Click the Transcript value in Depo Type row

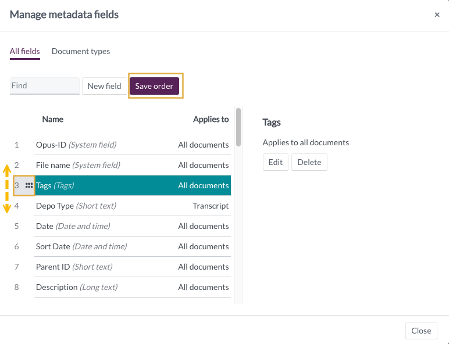pos(211,206)
